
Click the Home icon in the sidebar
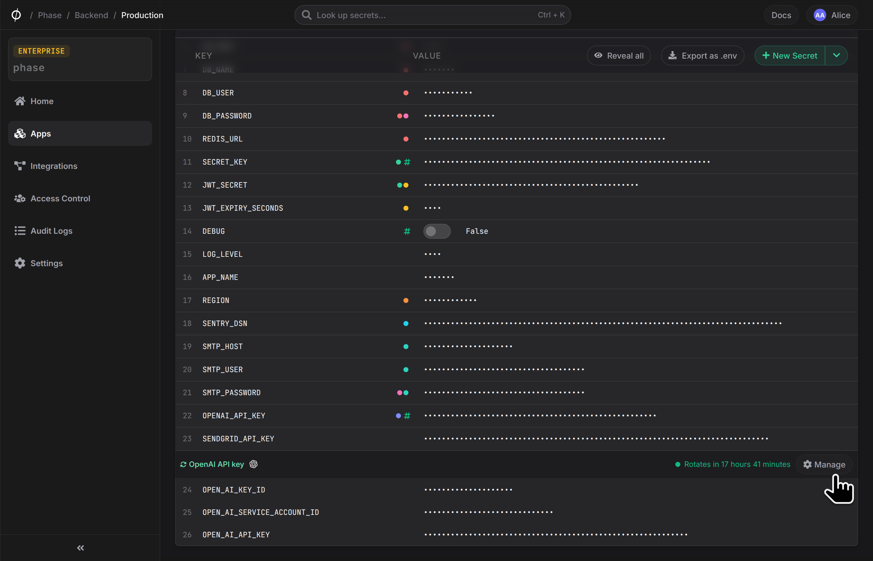click(20, 101)
